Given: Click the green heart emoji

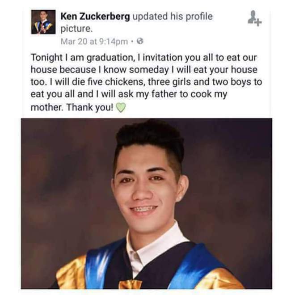Looking at the screenshot, I should (x=120, y=108).
